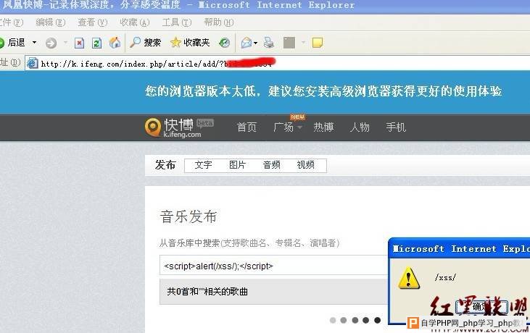Open the 帮助(H) menu
This screenshot has height=333, width=530.
tap(219, 22)
